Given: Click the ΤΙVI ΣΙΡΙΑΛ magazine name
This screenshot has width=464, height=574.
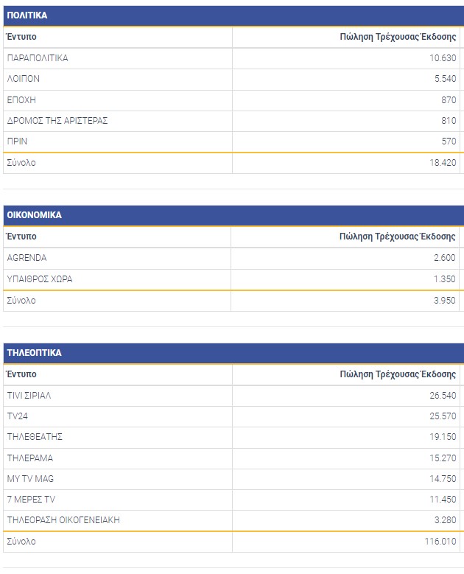Looking at the screenshot, I should [x=29, y=396].
